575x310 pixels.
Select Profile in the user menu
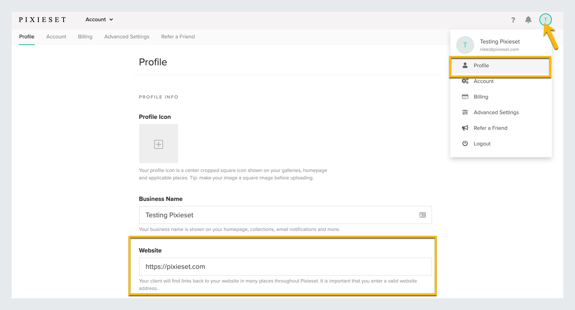[x=501, y=66]
